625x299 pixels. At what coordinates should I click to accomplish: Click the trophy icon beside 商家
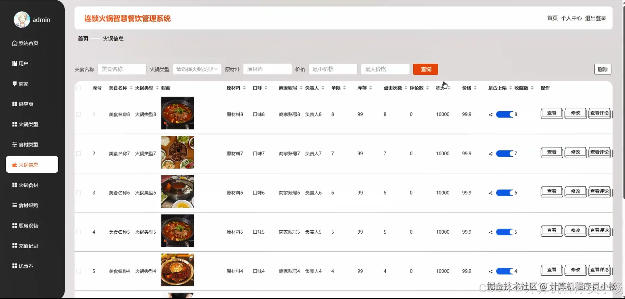pyautogui.click(x=14, y=84)
